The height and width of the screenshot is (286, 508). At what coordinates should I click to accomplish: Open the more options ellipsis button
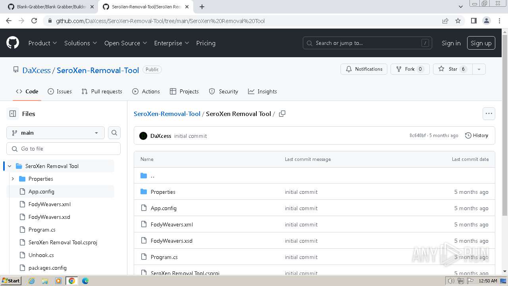[489, 114]
